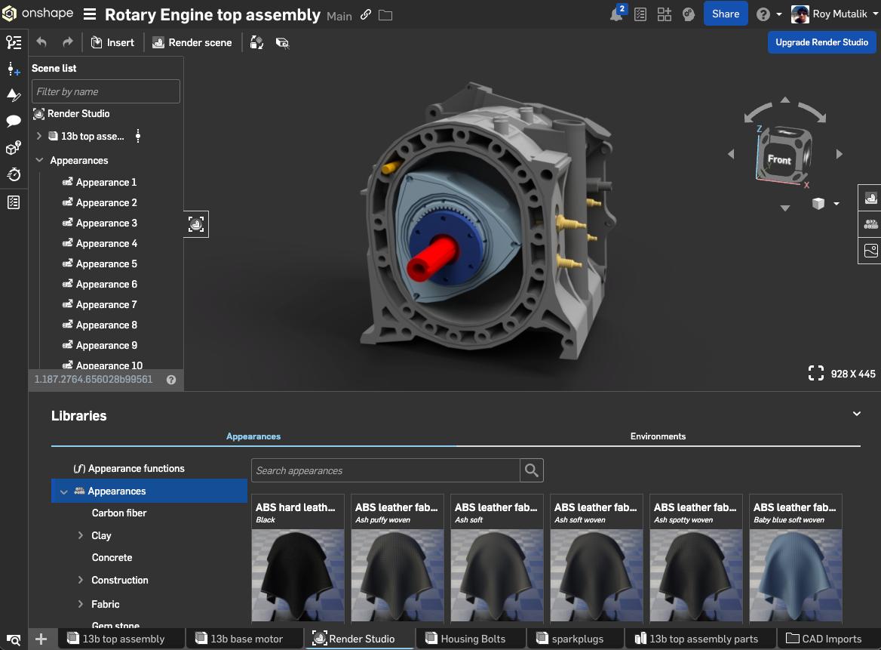The height and width of the screenshot is (650, 881).
Task: Collapse the Libraries panel
Action: coord(857,414)
